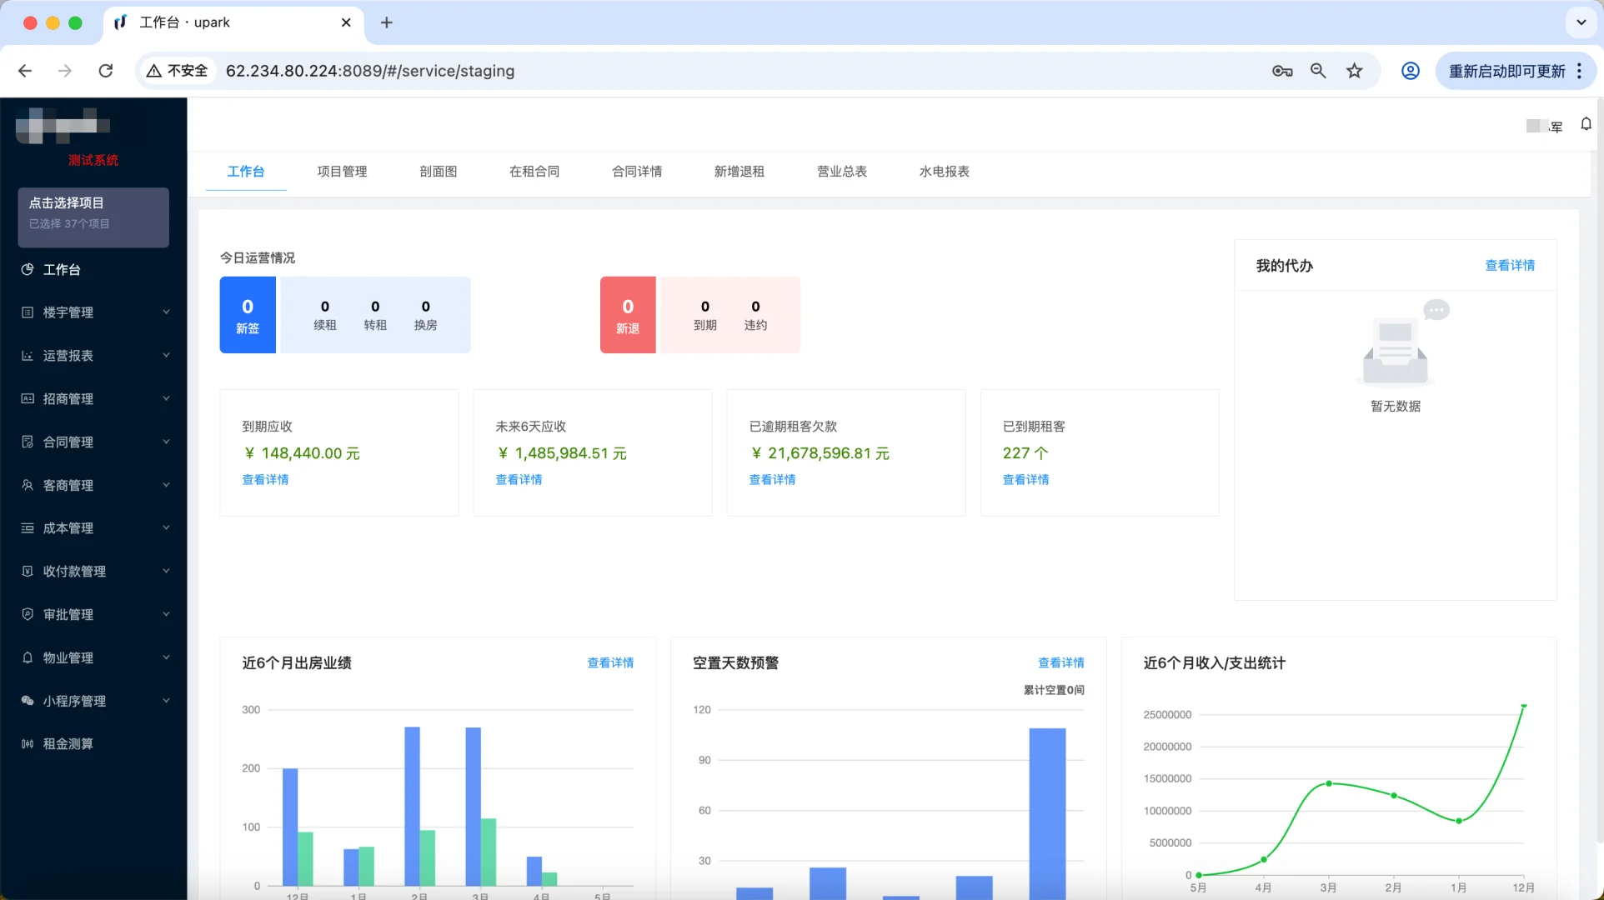This screenshot has height=900, width=1604.
Task: Expand the 成本管理 sidebar section
Action: (165, 527)
